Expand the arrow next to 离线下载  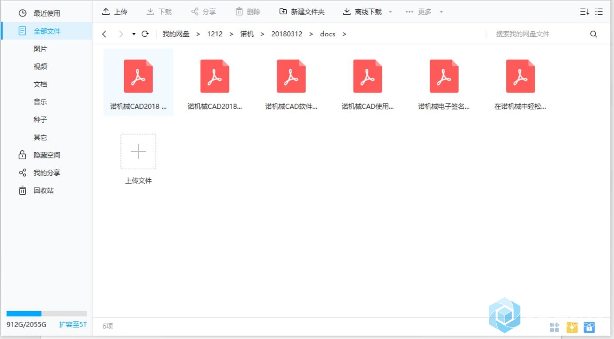(390, 12)
